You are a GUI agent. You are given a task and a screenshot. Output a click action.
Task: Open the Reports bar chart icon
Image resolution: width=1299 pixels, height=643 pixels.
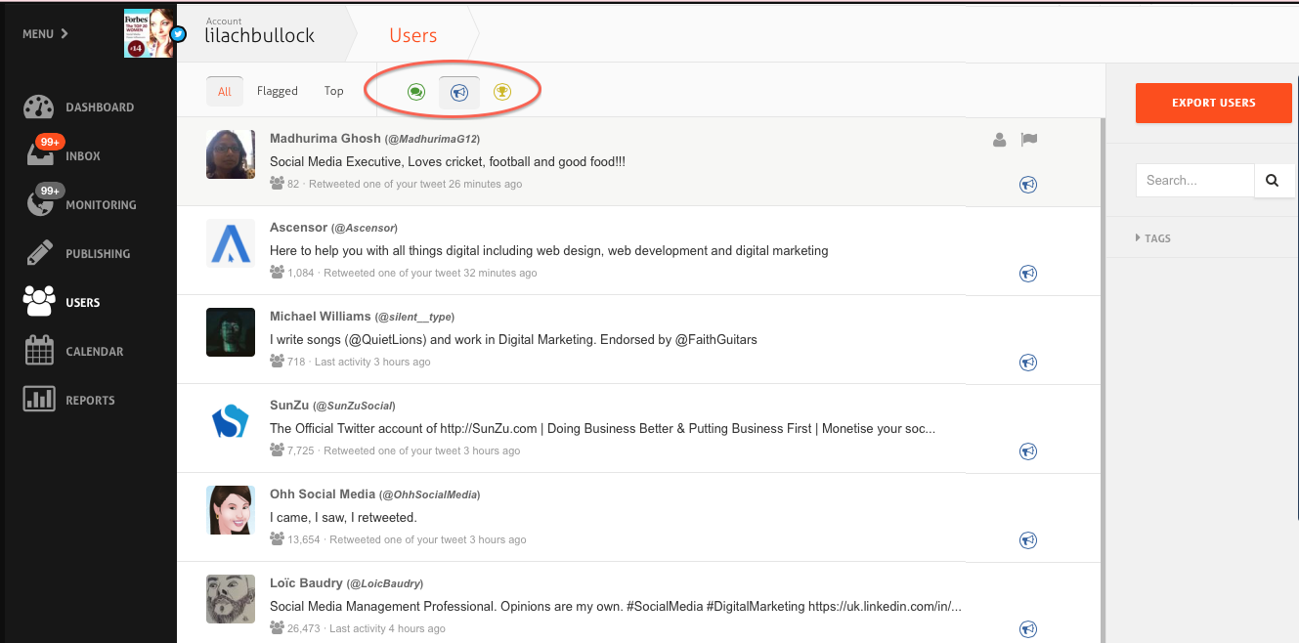pyautogui.click(x=39, y=399)
